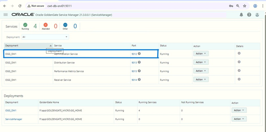The width and height of the screenshot is (266, 132).
Task: Open port 9012 link
Action: (x=134, y=54)
